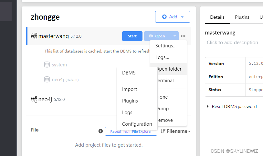Image resolution: width=263 pixels, height=156 pixels.
Task: Click the Open button for masterwang
Action: (x=157, y=36)
